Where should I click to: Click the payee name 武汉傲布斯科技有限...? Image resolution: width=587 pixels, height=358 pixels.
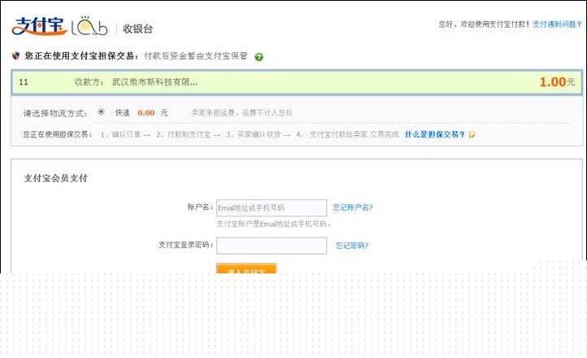[154, 82]
